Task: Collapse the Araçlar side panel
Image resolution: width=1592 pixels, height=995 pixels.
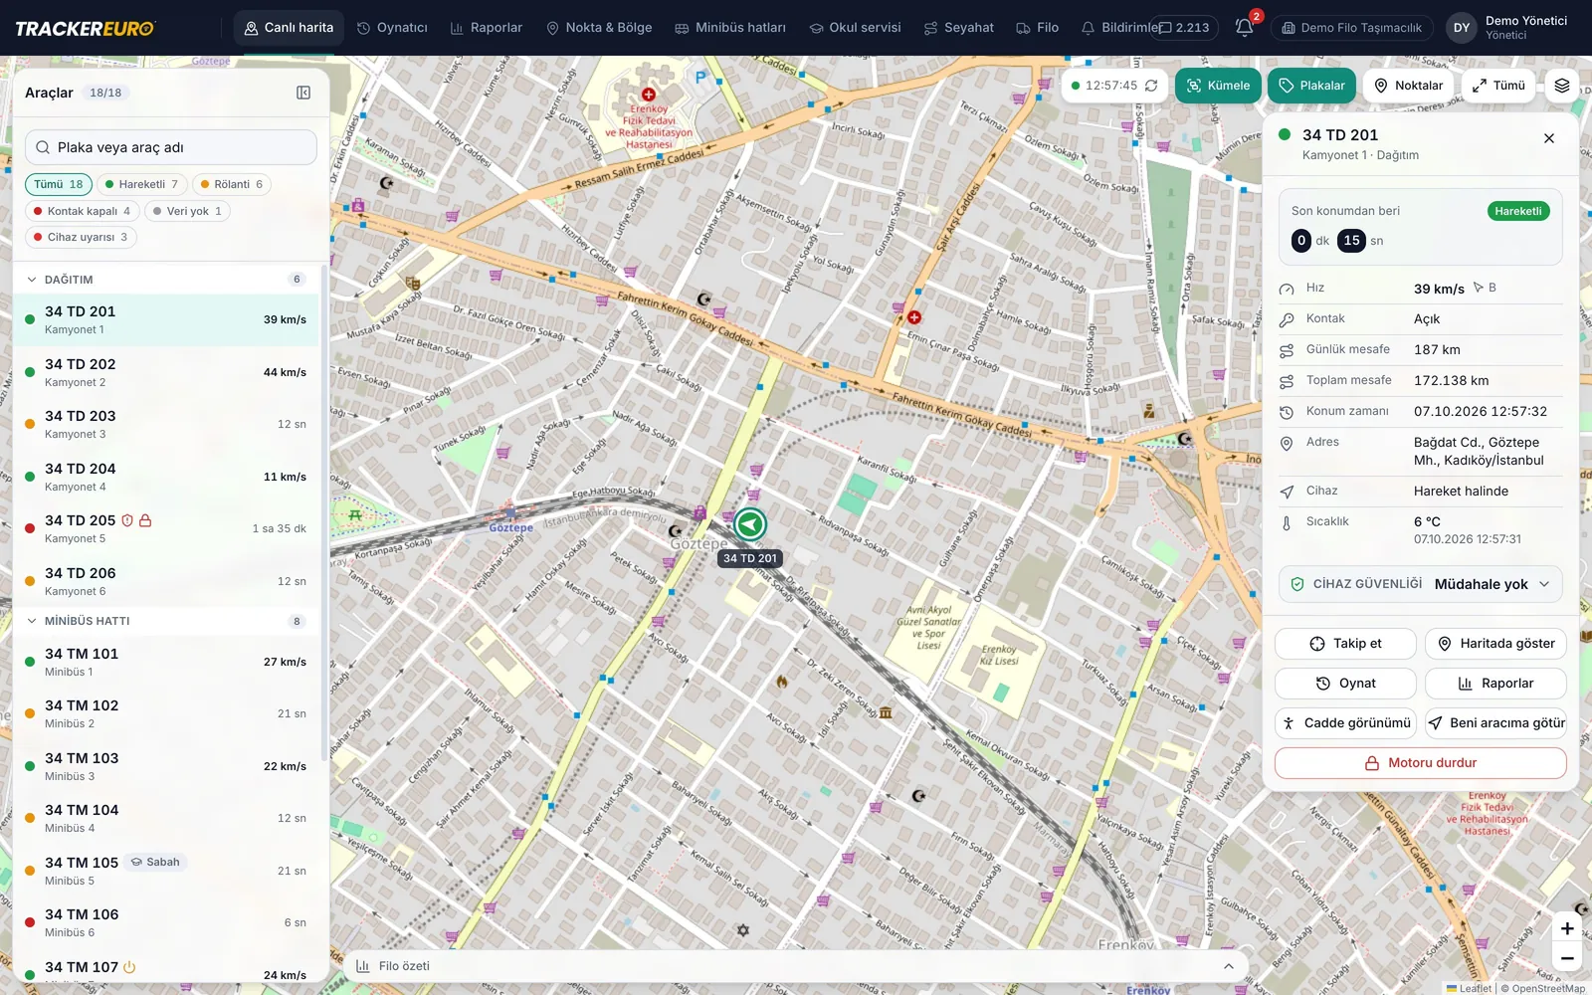Action: 303,93
